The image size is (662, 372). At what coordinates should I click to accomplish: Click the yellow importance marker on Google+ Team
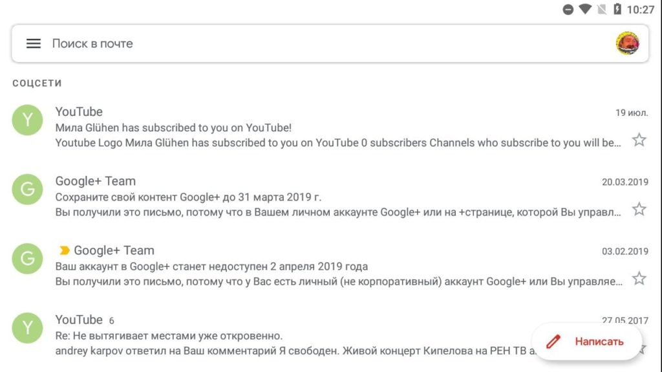click(64, 250)
